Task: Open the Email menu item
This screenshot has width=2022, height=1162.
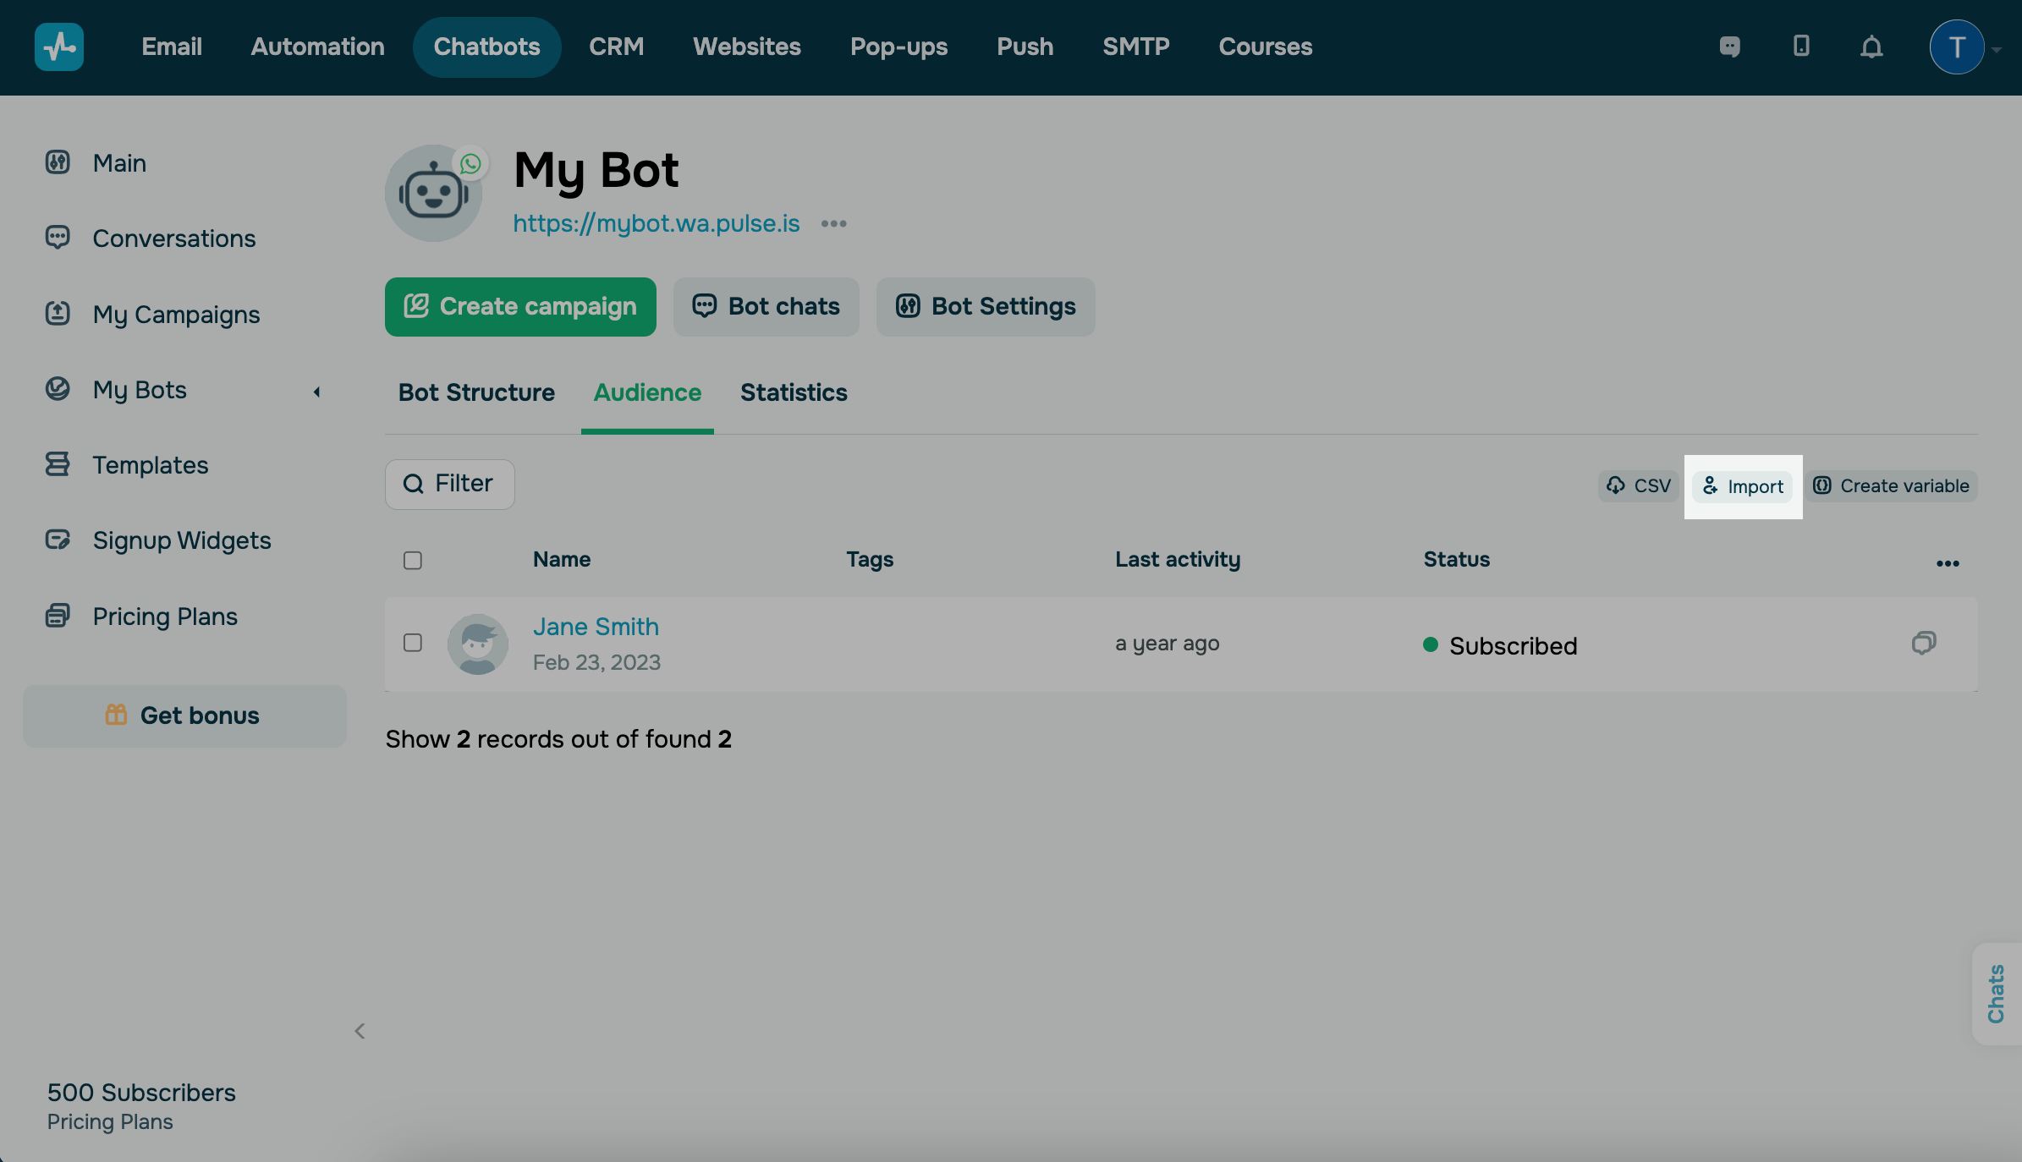Action: pyautogui.click(x=172, y=47)
